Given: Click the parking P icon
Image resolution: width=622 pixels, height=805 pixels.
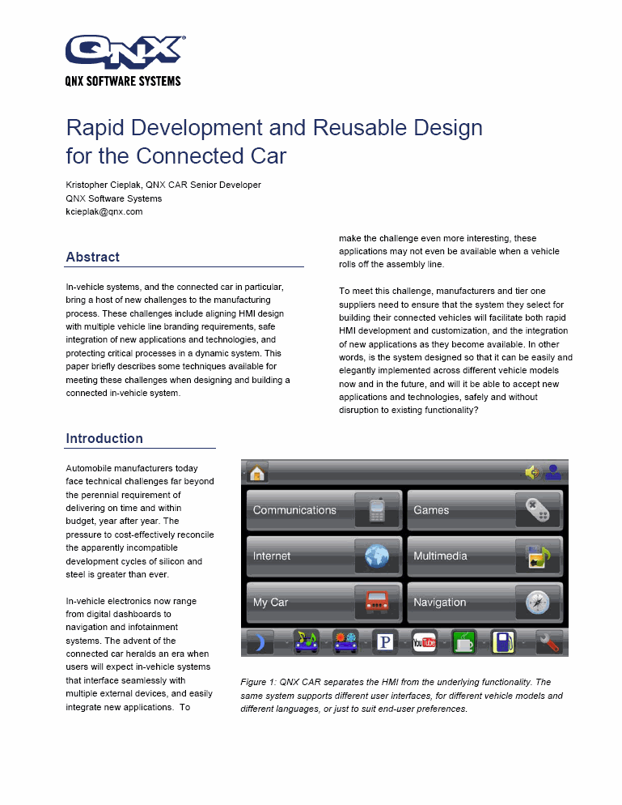Looking at the screenshot, I should 385,642.
